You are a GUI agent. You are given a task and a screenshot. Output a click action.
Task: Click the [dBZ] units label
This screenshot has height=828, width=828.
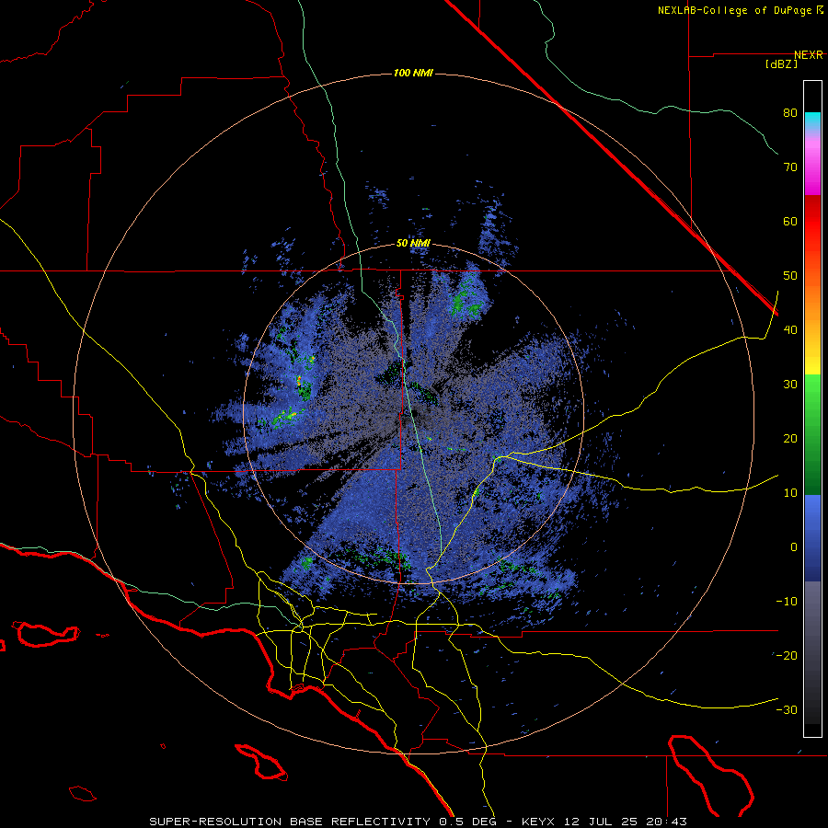pos(781,64)
